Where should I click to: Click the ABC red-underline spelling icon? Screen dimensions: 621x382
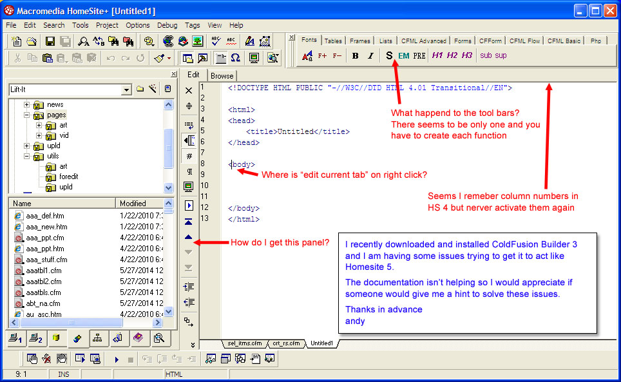pyautogui.click(x=231, y=41)
